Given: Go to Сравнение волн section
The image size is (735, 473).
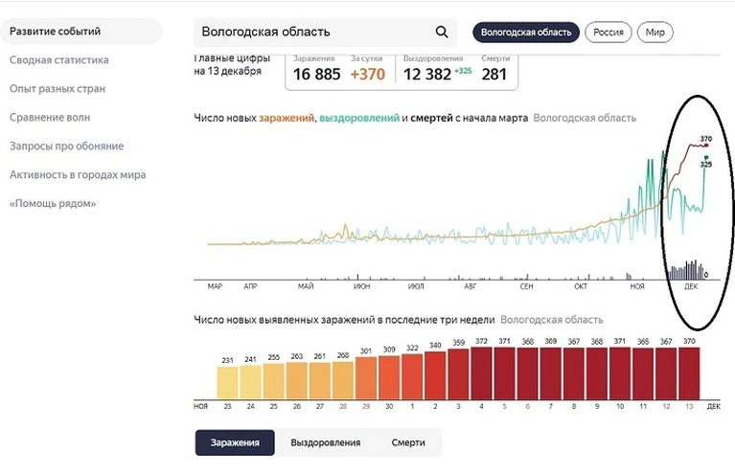Looking at the screenshot, I should 50,117.
